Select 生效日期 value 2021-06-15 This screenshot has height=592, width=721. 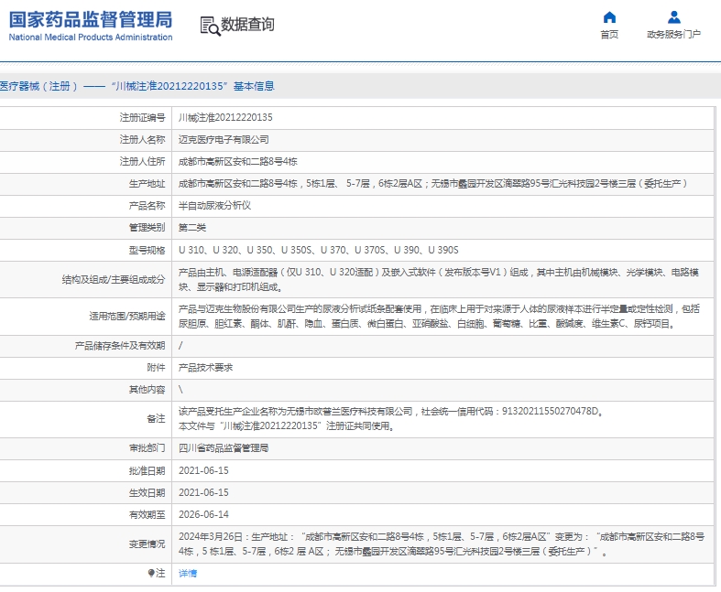(x=203, y=493)
